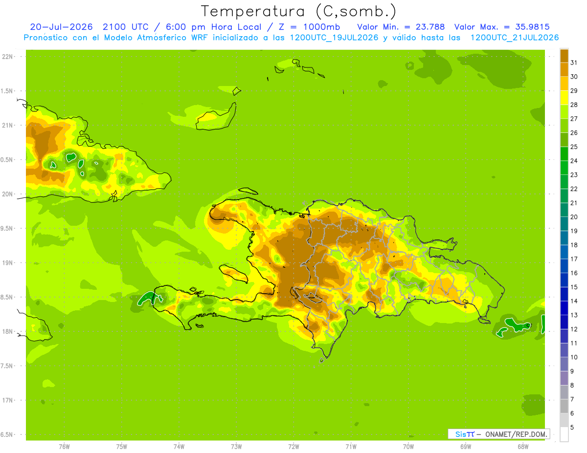Click the legend swatch between 26 and 27
The height and width of the screenshot is (453, 587).
(564, 126)
